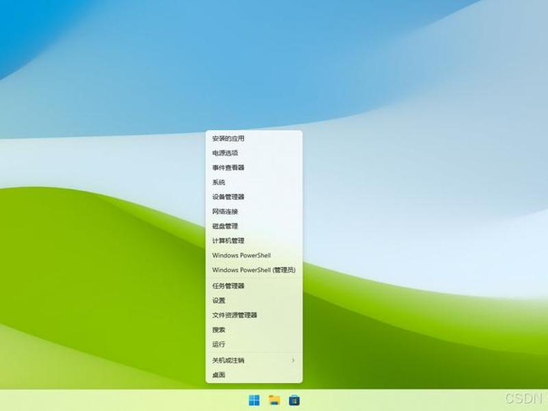Select 安装的应用 in the menu

tap(254, 138)
